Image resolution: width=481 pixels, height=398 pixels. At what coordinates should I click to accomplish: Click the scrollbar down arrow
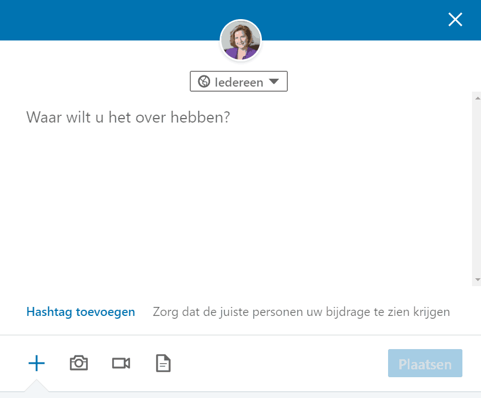coord(477,279)
